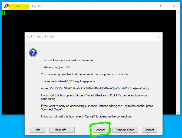Click the 'codeberg.org (port 22)' server line
The height and width of the screenshot is (138, 182).
(x=55, y=67)
